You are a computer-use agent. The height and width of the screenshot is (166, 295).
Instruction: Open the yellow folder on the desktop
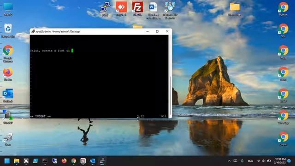(x=235, y=9)
